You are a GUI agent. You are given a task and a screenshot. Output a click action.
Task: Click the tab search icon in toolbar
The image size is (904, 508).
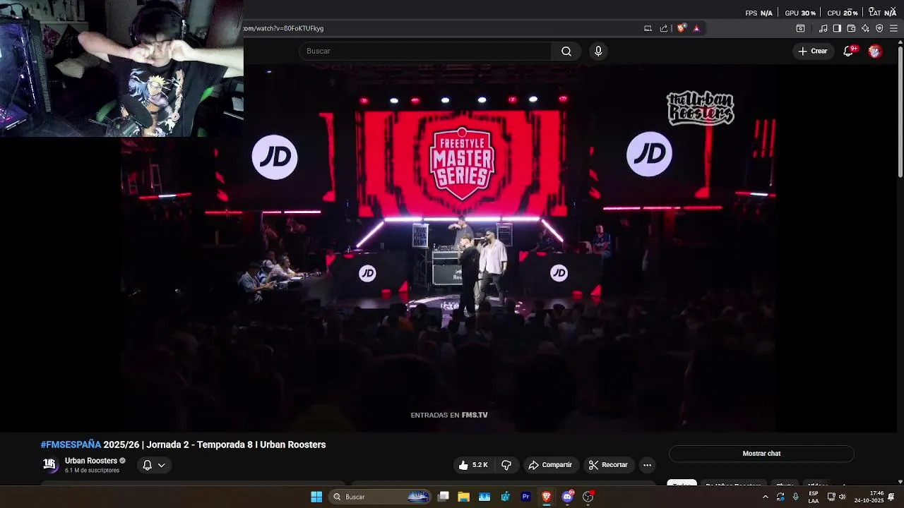800,28
